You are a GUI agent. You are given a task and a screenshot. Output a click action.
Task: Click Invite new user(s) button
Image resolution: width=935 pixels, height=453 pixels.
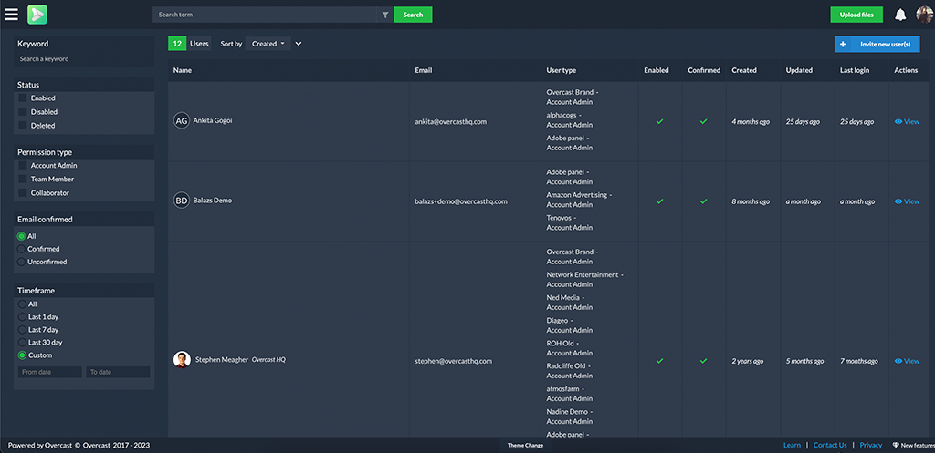click(877, 44)
